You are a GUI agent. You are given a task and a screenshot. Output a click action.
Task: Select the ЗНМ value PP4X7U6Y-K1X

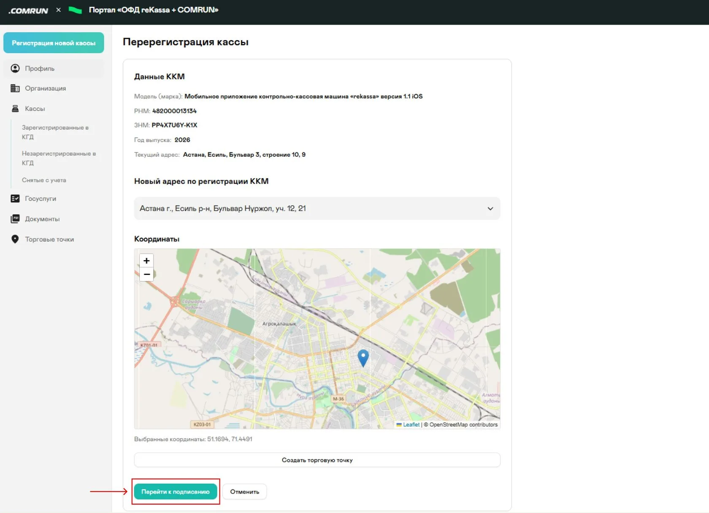coord(174,125)
